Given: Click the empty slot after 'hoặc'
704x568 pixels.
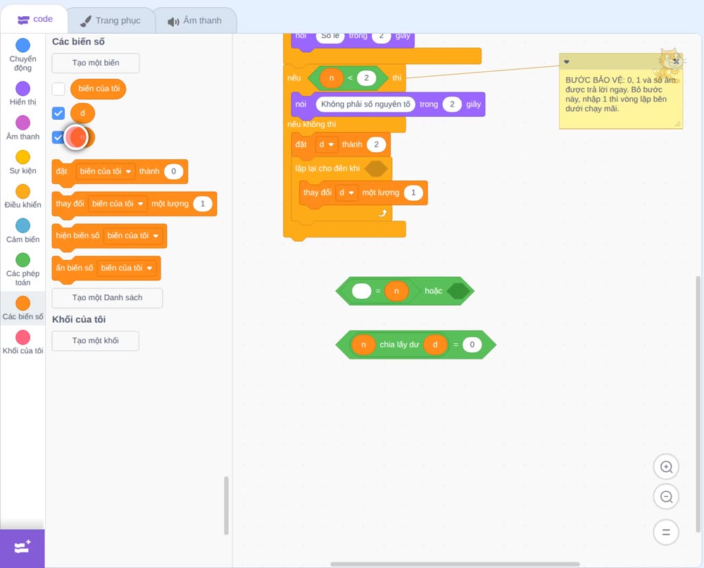Looking at the screenshot, I should 458,291.
